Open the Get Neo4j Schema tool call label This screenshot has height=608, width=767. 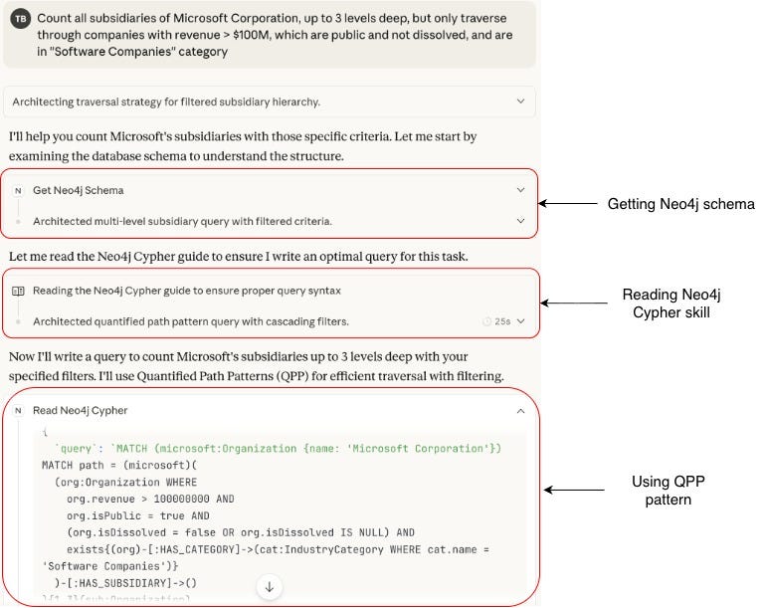[x=78, y=190]
